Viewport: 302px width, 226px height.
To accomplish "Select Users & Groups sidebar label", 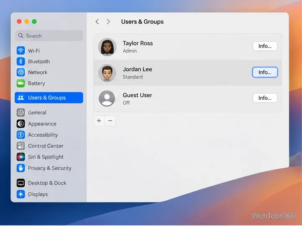I will coord(47,98).
